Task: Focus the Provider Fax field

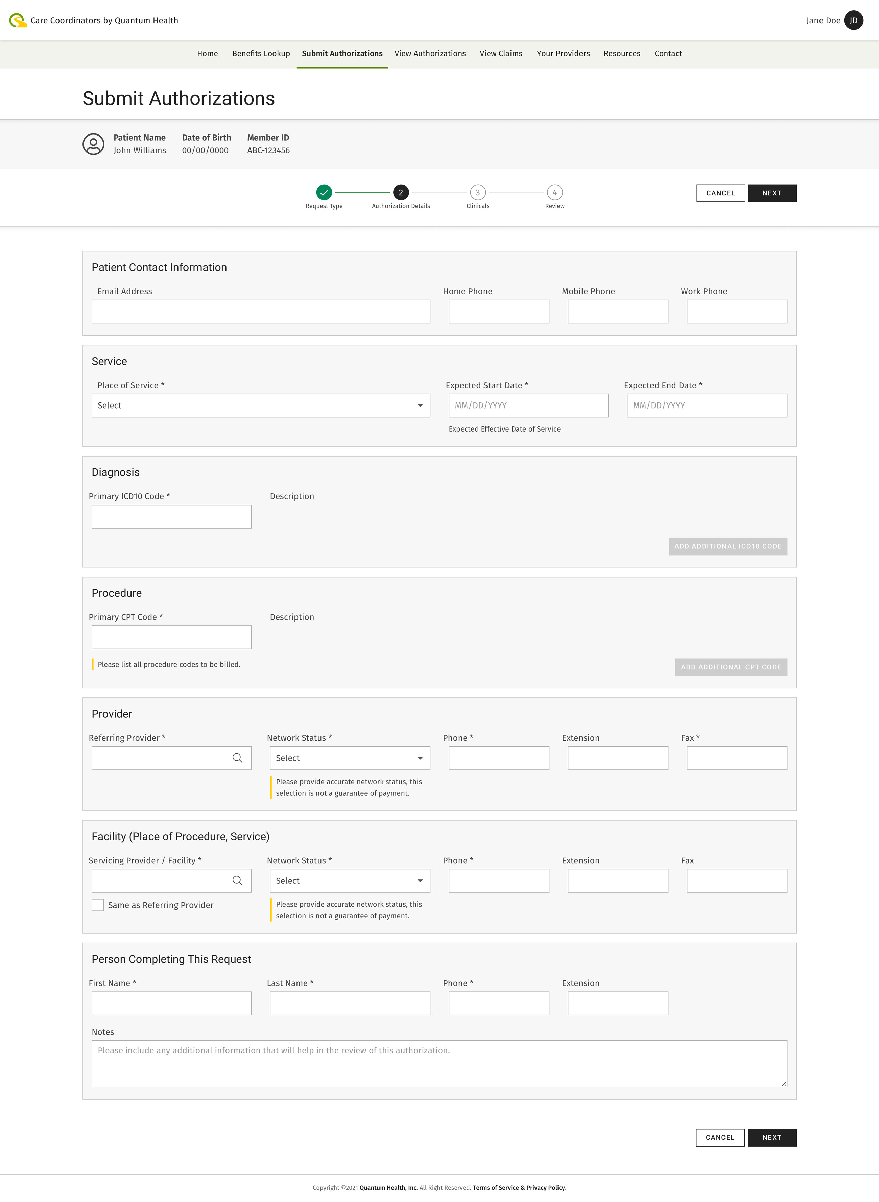Action: [x=737, y=758]
